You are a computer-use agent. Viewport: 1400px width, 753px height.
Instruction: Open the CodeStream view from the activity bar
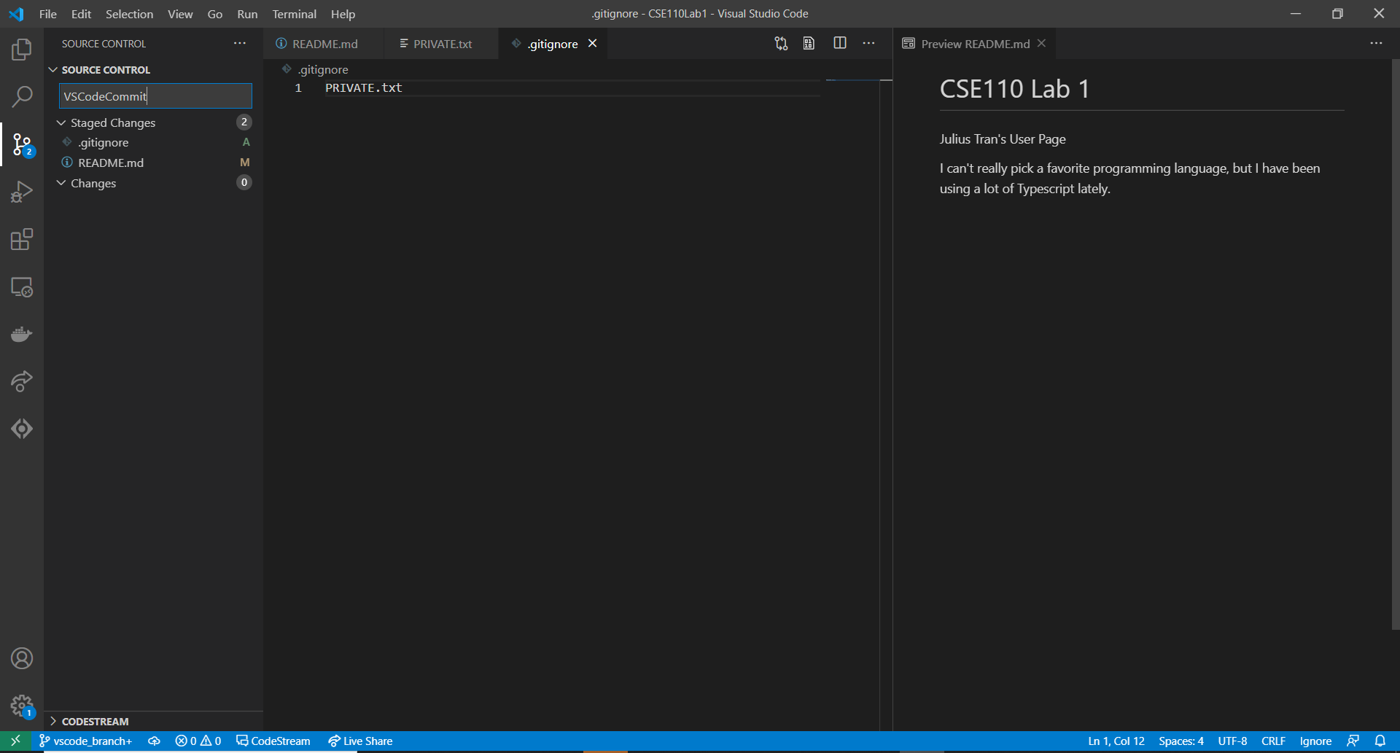click(22, 429)
